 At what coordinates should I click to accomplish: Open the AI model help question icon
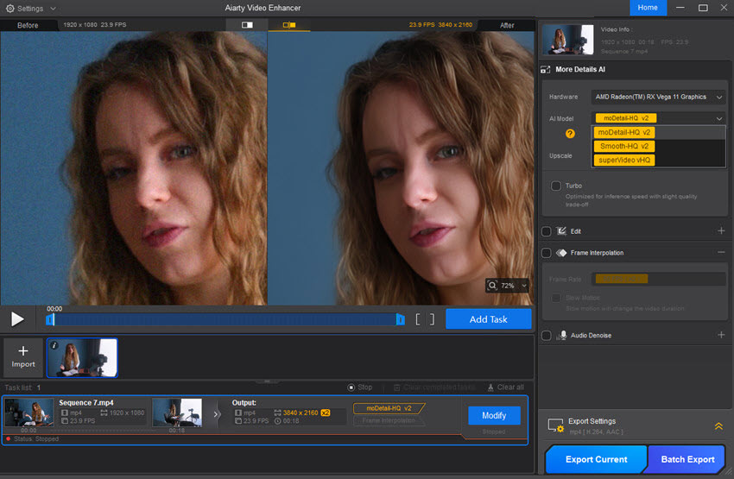pyautogui.click(x=570, y=134)
